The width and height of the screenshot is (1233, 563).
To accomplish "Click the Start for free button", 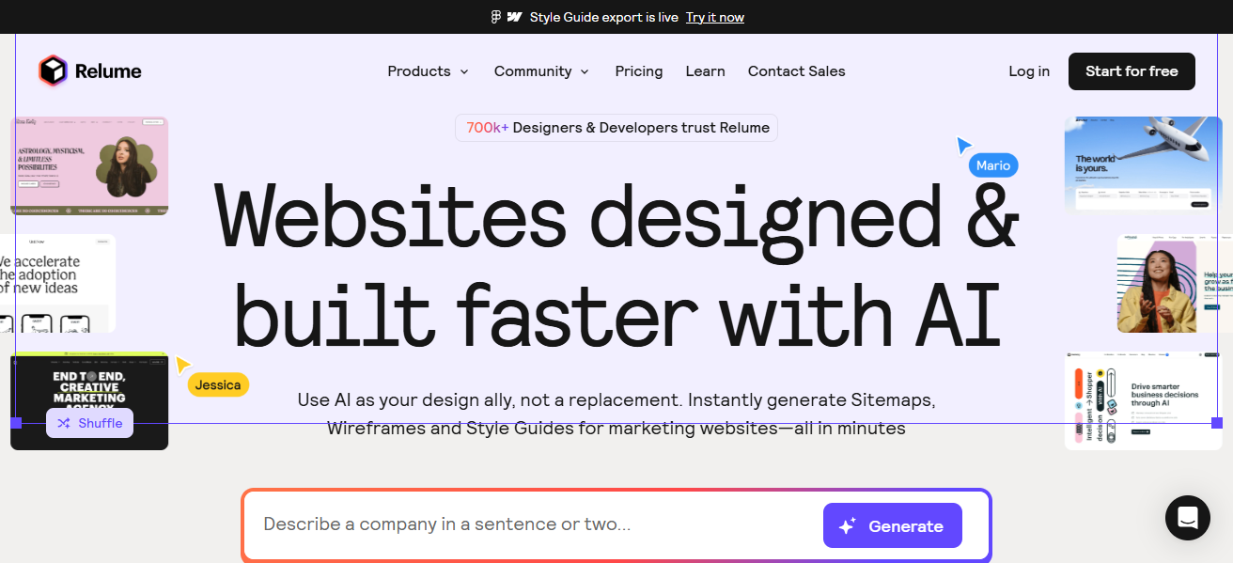I will [x=1132, y=71].
